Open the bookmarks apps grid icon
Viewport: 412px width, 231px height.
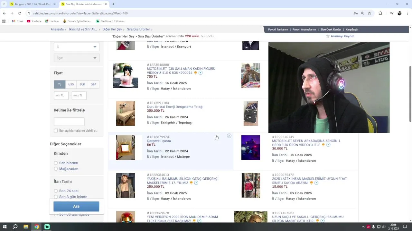pyautogui.click(x=4, y=21)
